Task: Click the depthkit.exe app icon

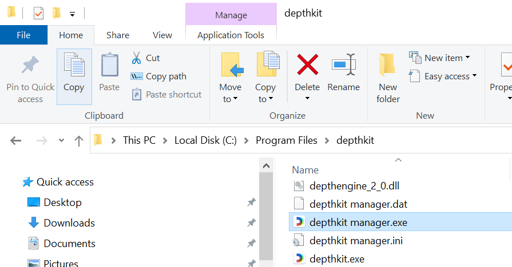Action: pos(299,258)
